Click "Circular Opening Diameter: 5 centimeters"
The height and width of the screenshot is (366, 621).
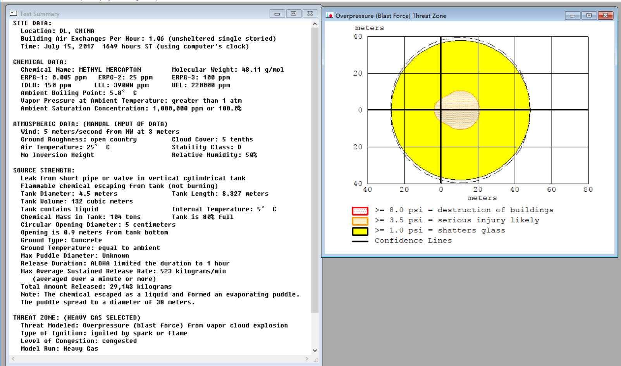coord(98,225)
